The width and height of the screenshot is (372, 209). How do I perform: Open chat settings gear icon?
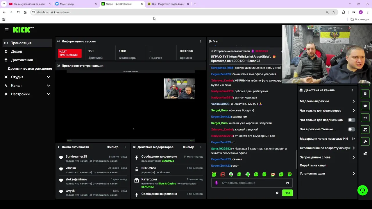click(x=277, y=193)
